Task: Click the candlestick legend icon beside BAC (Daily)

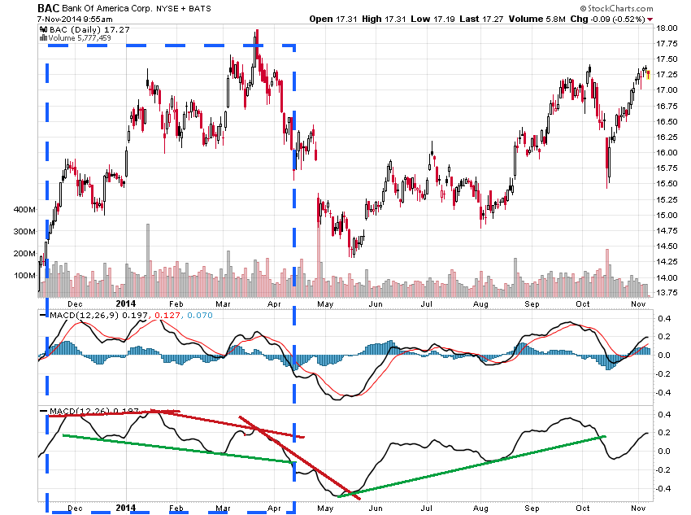Action: tap(44, 30)
